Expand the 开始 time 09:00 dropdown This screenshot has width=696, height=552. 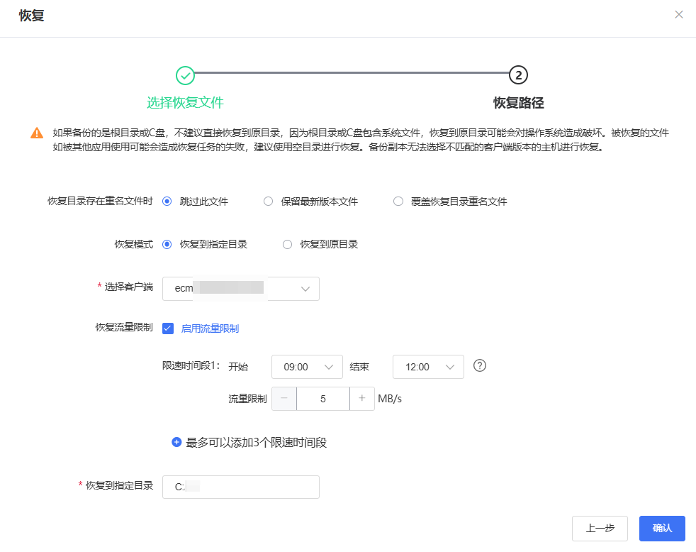pyautogui.click(x=307, y=367)
